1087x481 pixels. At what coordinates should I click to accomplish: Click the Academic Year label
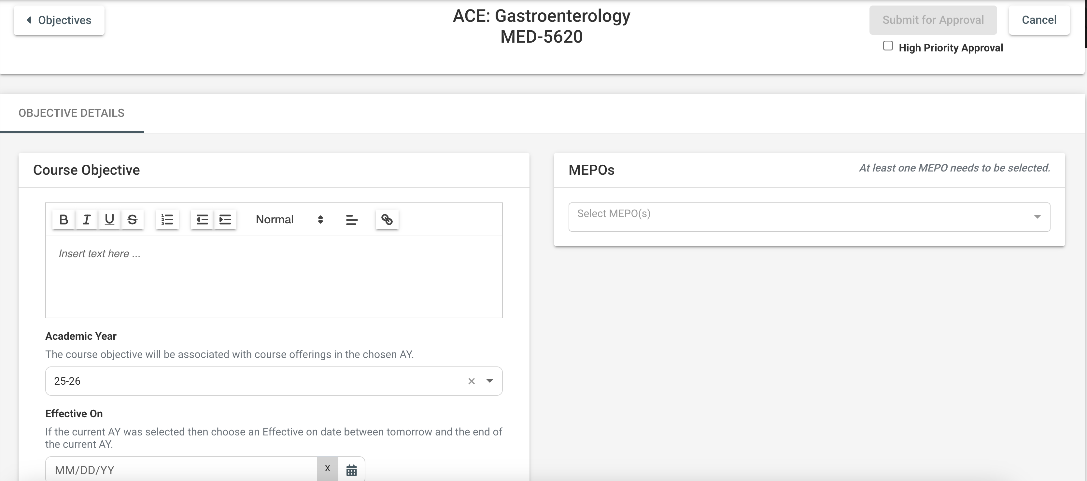click(80, 336)
